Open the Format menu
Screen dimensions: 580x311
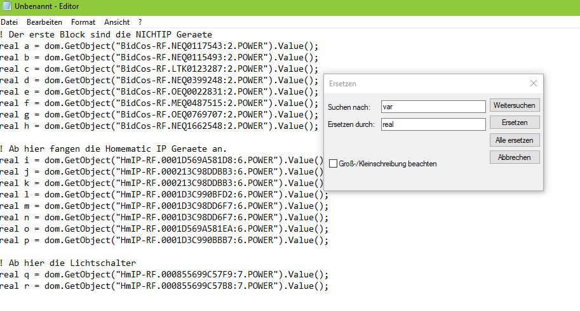(83, 22)
